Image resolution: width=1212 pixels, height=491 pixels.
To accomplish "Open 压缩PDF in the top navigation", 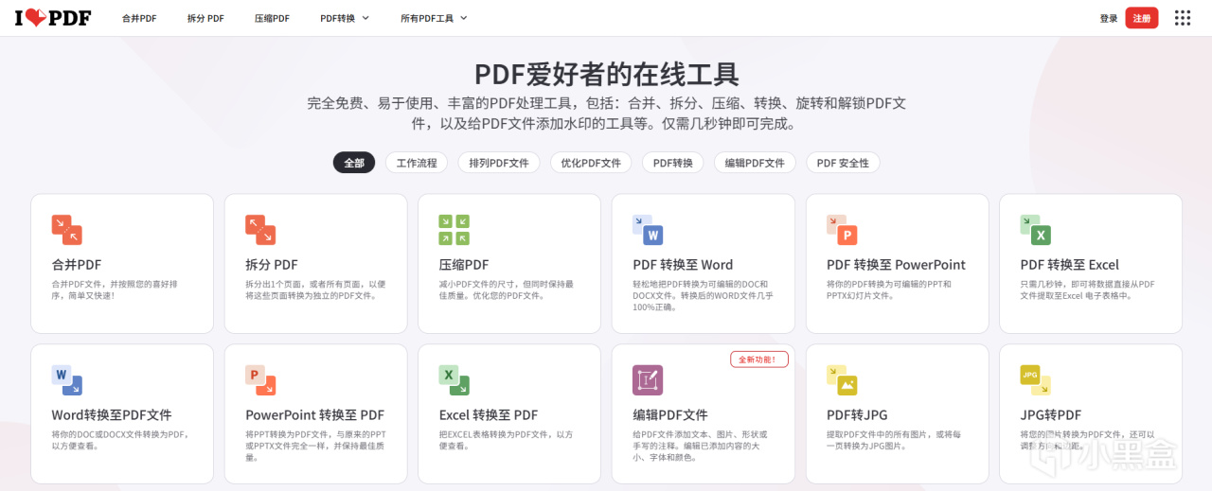I will point(272,18).
